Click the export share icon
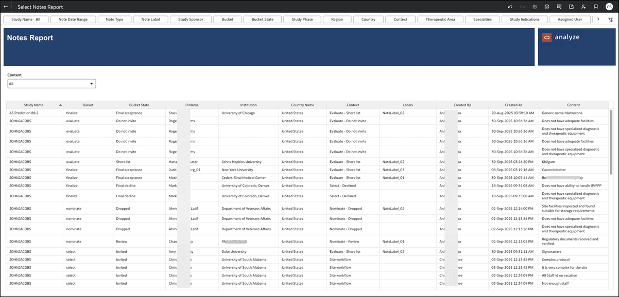The width and height of the screenshot is (619, 297). pos(572,7)
